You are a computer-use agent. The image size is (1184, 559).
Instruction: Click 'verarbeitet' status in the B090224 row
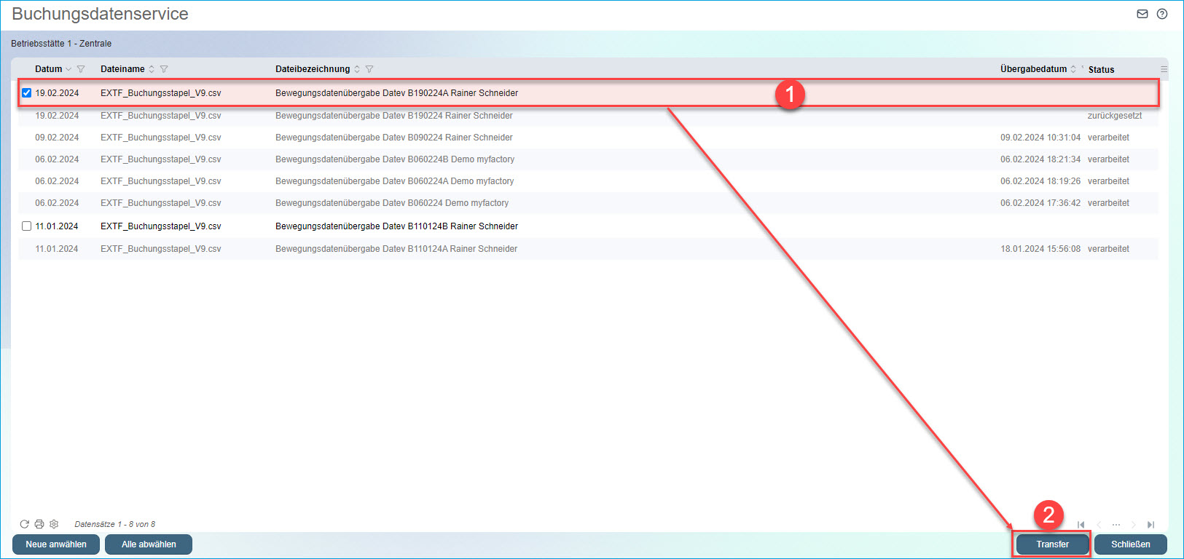(1108, 138)
